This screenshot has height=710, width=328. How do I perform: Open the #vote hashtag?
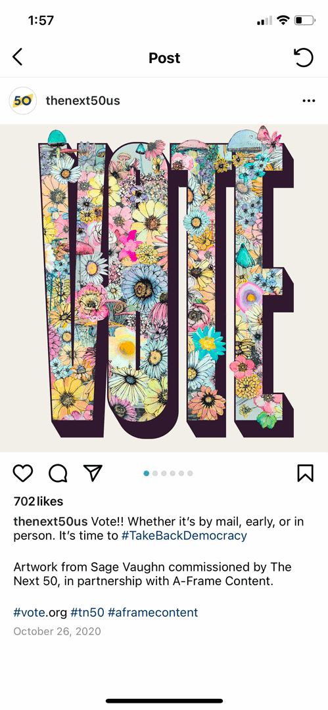pos(29,613)
